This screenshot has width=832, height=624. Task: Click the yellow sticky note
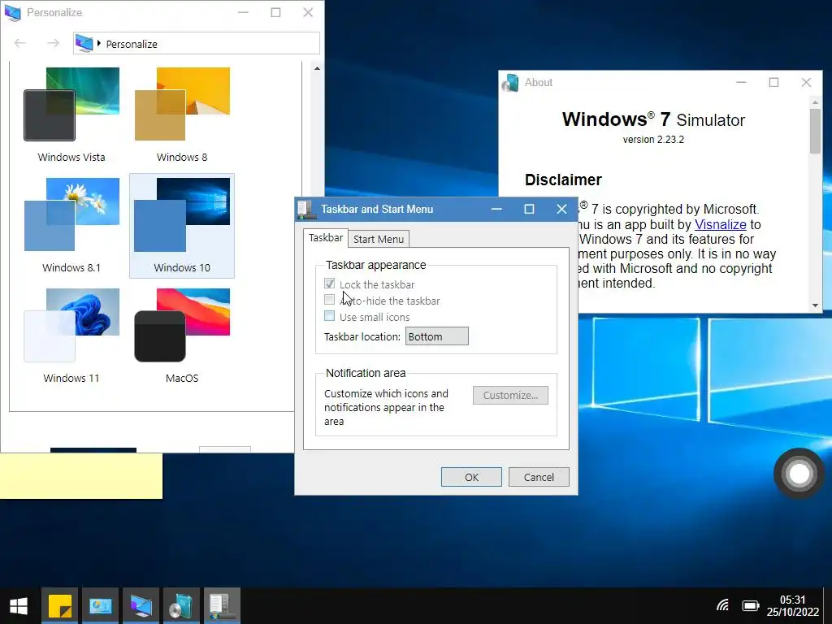pos(81,476)
